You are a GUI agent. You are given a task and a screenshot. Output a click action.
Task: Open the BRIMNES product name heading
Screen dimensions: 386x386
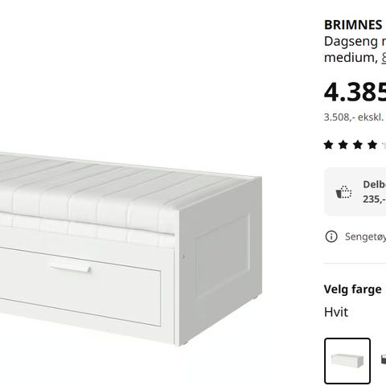point(353,25)
